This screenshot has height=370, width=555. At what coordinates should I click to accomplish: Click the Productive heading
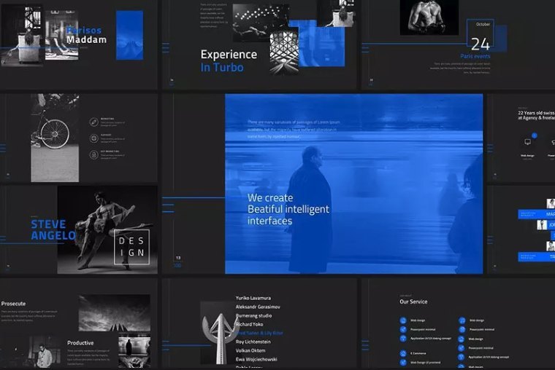tap(80, 343)
